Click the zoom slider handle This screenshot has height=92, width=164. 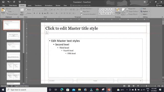[146, 86]
